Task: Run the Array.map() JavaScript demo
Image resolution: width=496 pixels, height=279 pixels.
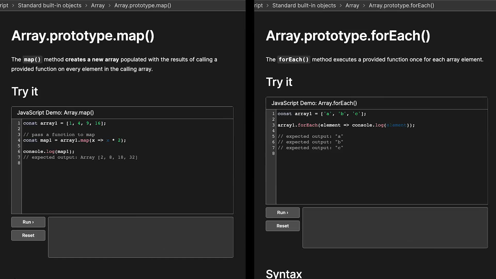Action: point(28,222)
